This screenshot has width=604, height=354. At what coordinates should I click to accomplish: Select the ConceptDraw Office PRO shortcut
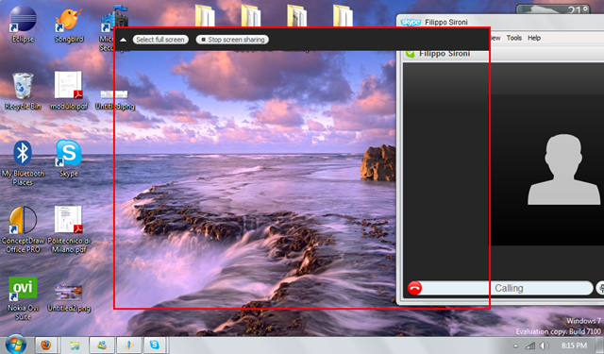[x=23, y=229]
